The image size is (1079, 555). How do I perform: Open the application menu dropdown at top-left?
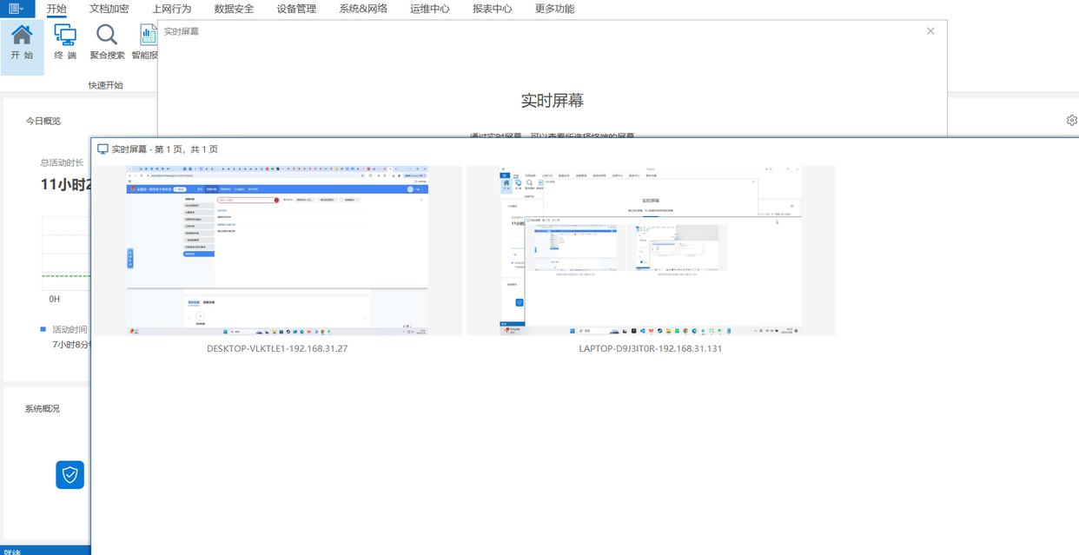click(16, 9)
